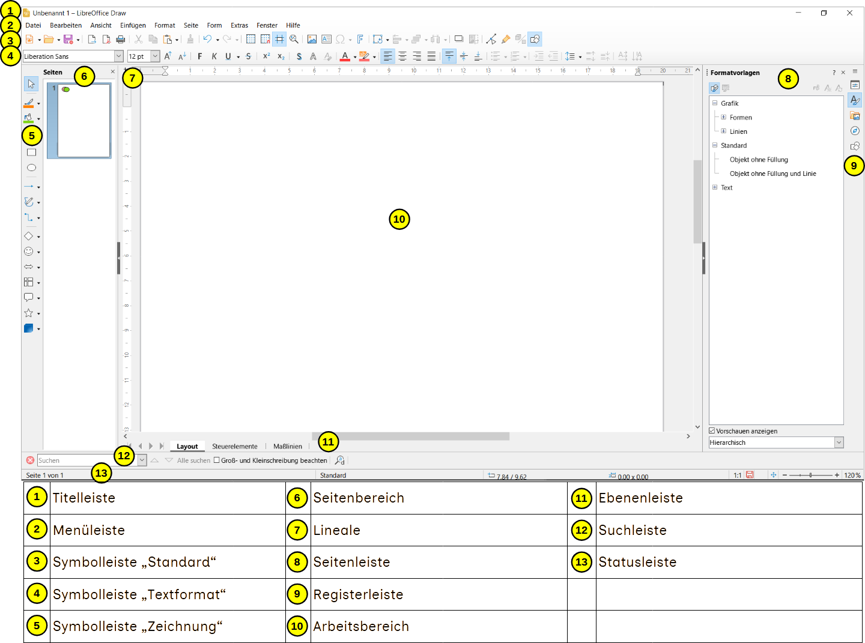This screenshot has width=865, height=643.
Task: Click the Shadow rectangle icon
Action: click(458, 40)
